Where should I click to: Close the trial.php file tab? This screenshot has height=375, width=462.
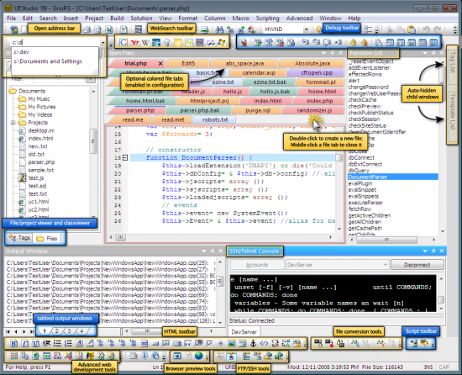coord(160,63)
